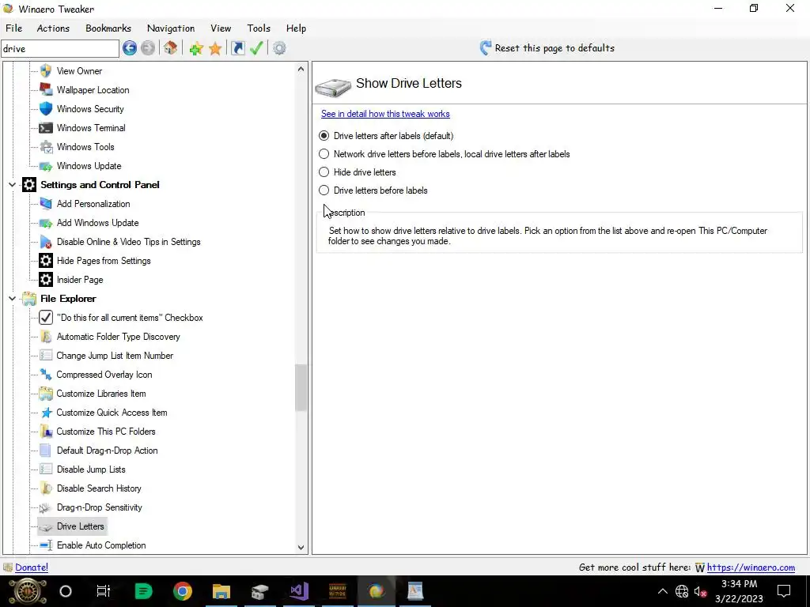Select Drive Letters tree item
The width and height of the screenshot is (810, 607).
[81, 526]
